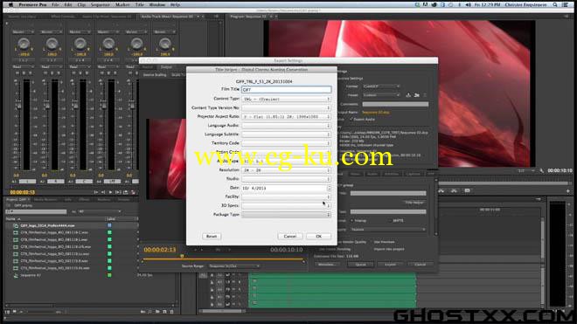Open the Projector Aspect Ratio dropdown
This screenshot has height=324, width=577.
click(x=286, y=116)
